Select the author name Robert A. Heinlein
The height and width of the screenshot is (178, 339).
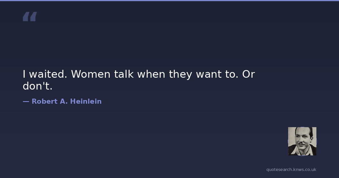click(66, 101)
